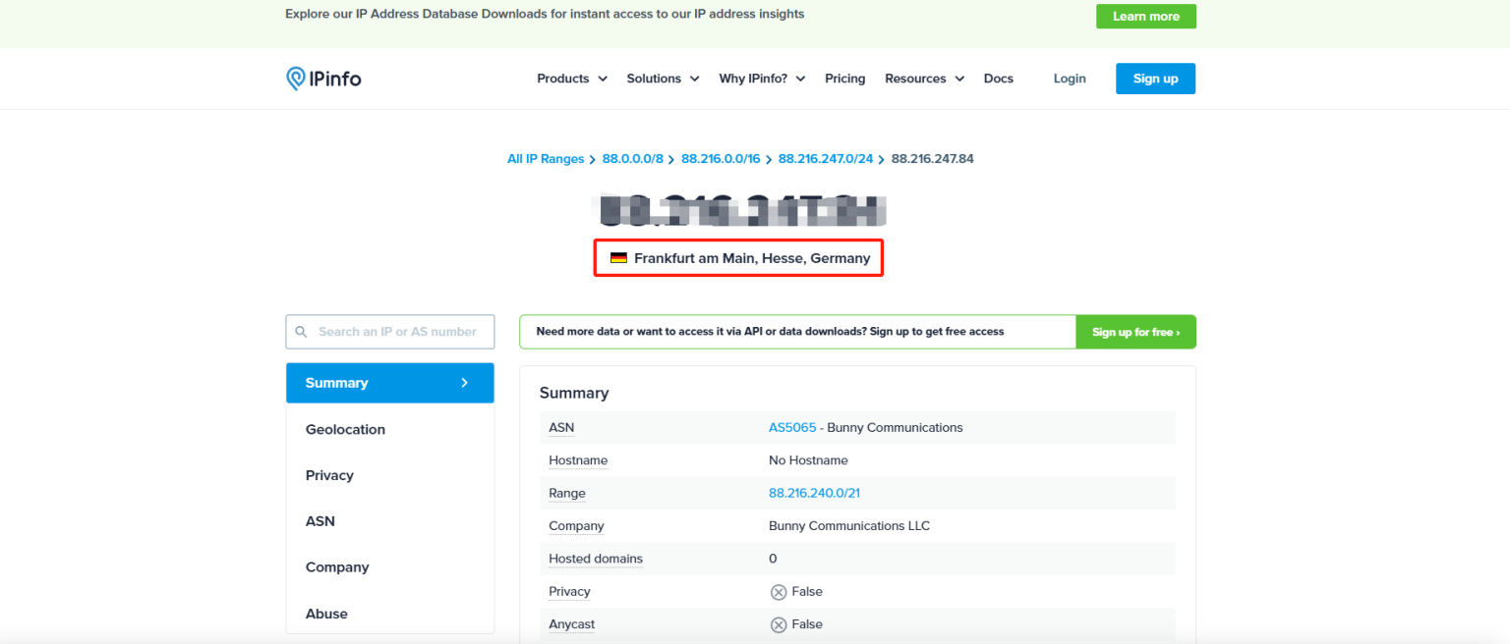Viewport: 1510px width, 644px height.
Task: Click the top banner about IP Address Database Downloads
Action: (545, 15)
